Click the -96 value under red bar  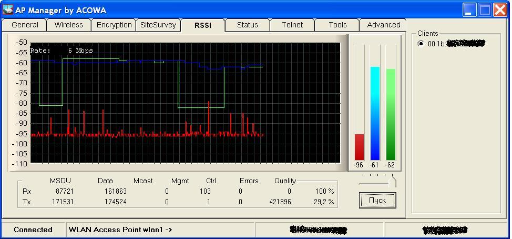click(x=358, y=165)
